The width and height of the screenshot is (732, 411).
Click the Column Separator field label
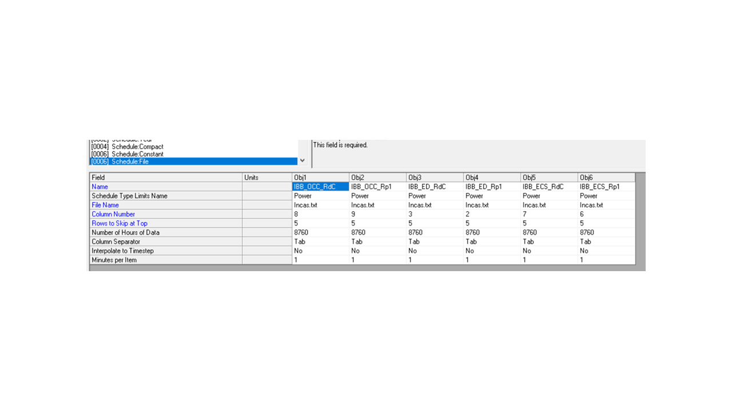pyautogui.click(x=166, y=241)
